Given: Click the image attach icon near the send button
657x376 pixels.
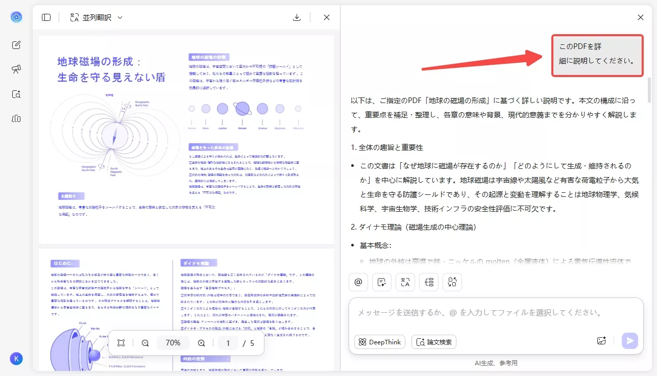Looking at the screenshot, I should click(x=601, y=341).
